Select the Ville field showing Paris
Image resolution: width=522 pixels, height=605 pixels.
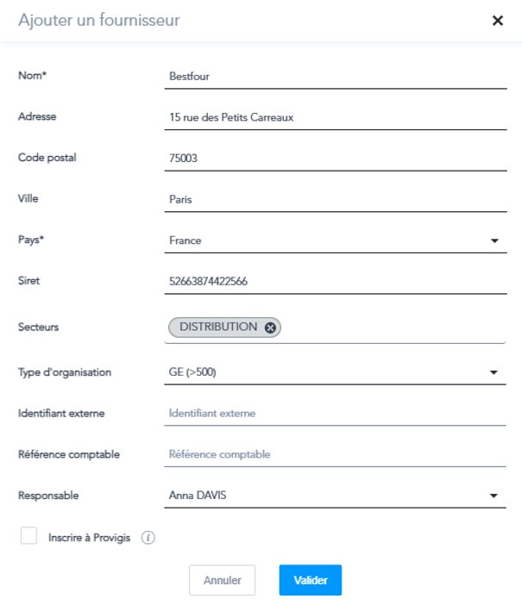click(x=336, y=200)
